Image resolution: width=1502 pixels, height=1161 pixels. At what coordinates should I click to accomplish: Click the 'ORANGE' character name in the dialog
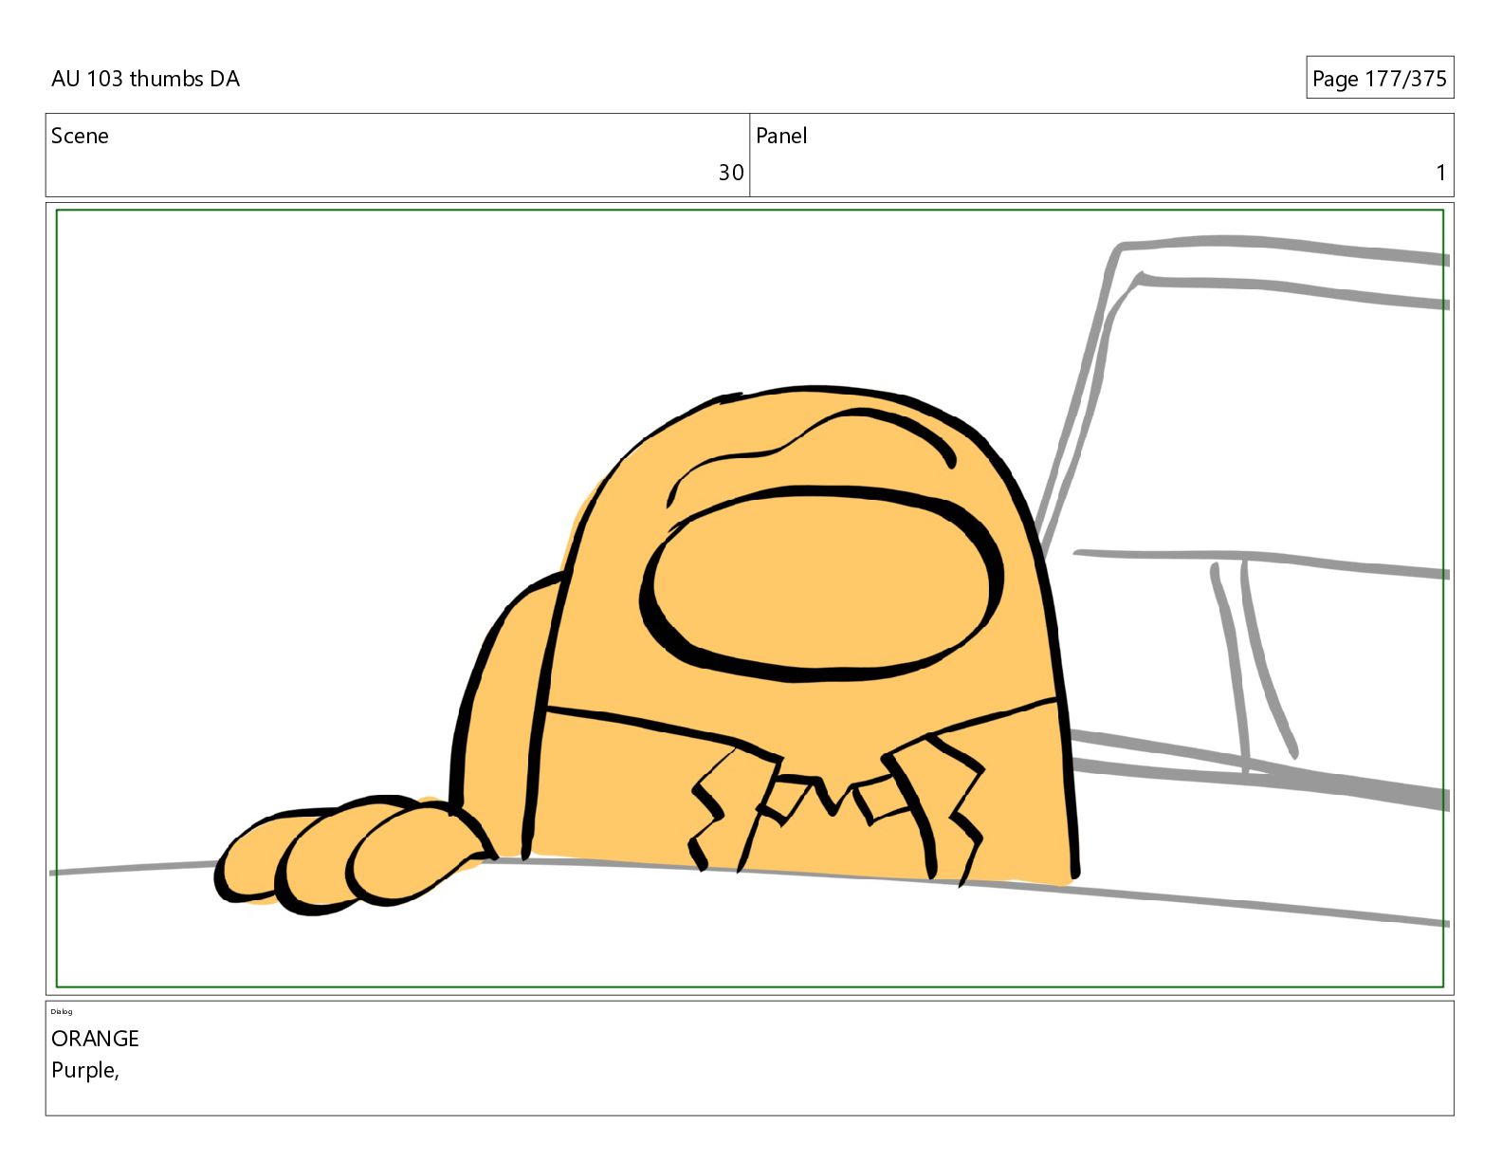click(x=95, y=1039)
